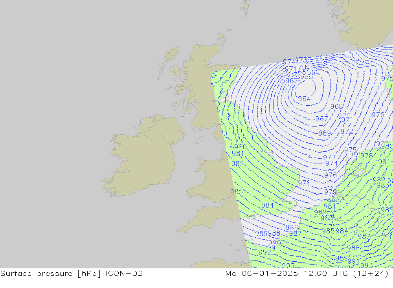Click the 978 label off East Anglia
Viewport: 393px width, 288px height.
coord(304,183)
